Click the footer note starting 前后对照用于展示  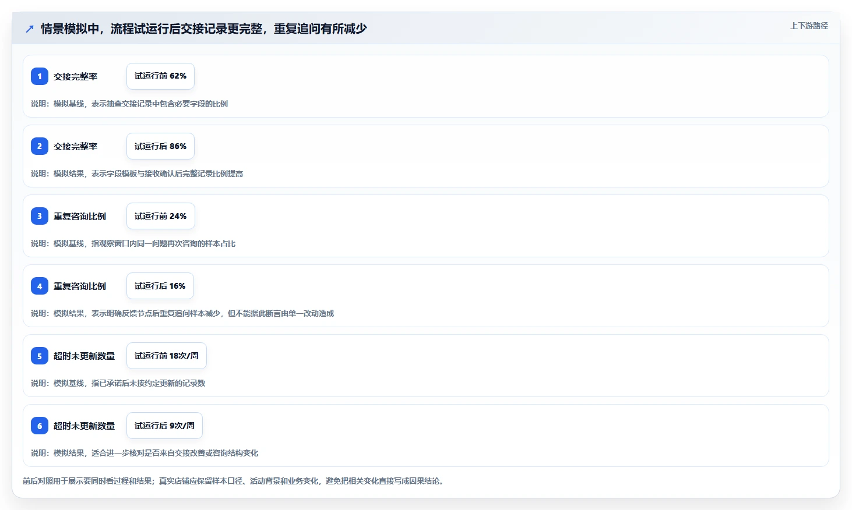pyautogui.click(x=235, y=481)
